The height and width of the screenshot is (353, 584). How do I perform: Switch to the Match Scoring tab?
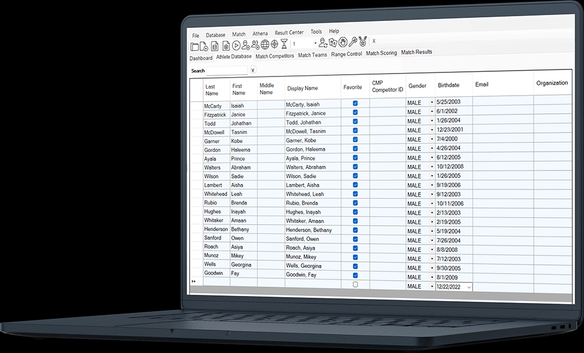click(x=381, y=53)
